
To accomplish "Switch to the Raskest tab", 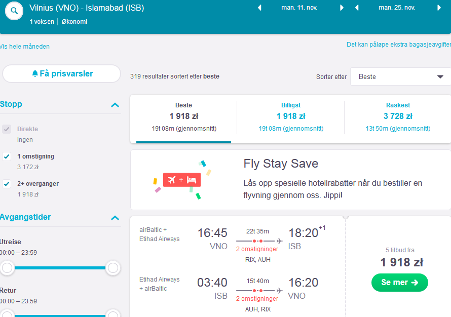I will click(x=398, y=117).
